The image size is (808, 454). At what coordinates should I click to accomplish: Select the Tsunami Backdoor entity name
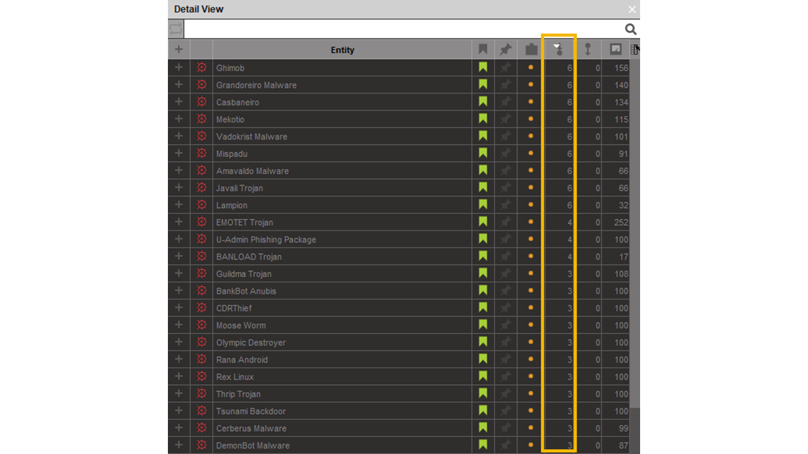[x=251, y=411]
